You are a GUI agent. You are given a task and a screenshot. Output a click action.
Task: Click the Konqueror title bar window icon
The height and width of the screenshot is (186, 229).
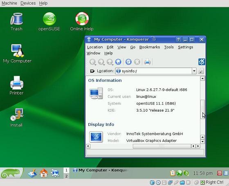89,40
